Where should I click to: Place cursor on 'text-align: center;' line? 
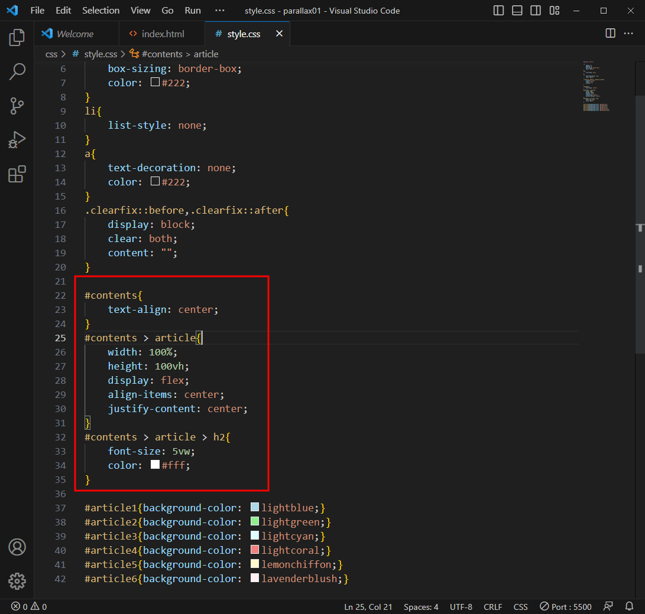(163, 309)
